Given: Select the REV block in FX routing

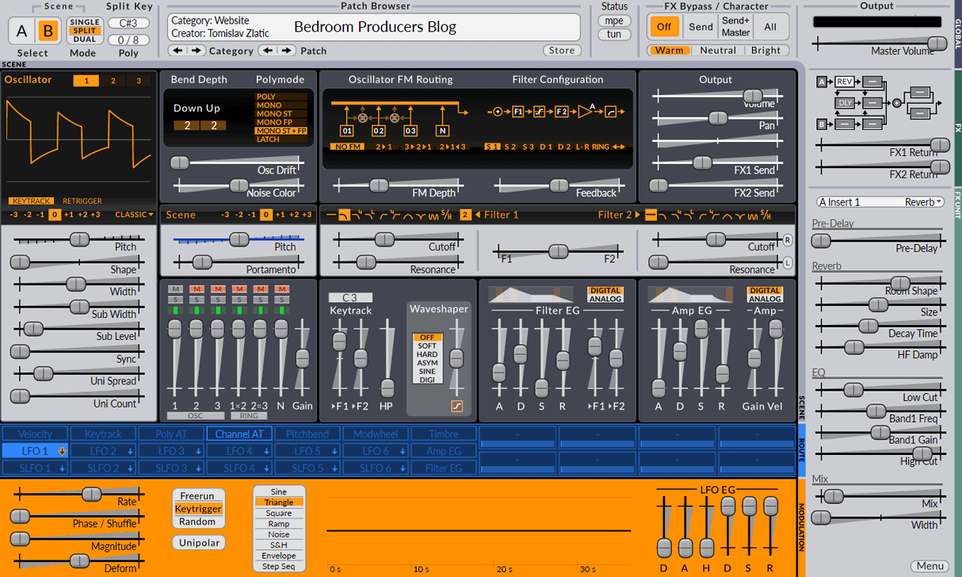Looking at the screenshot, I should tap(844, 82).
